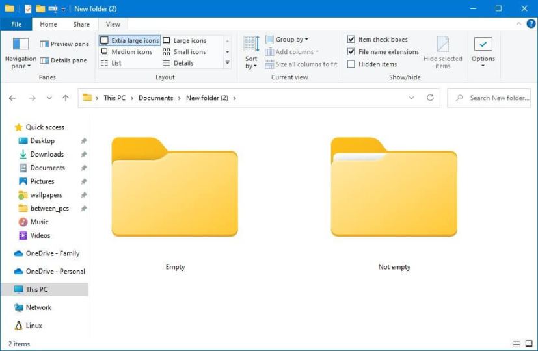Viewport: 538px width, 351px height.
Task: Toggle the Details pane
Action: pos(64,60)
